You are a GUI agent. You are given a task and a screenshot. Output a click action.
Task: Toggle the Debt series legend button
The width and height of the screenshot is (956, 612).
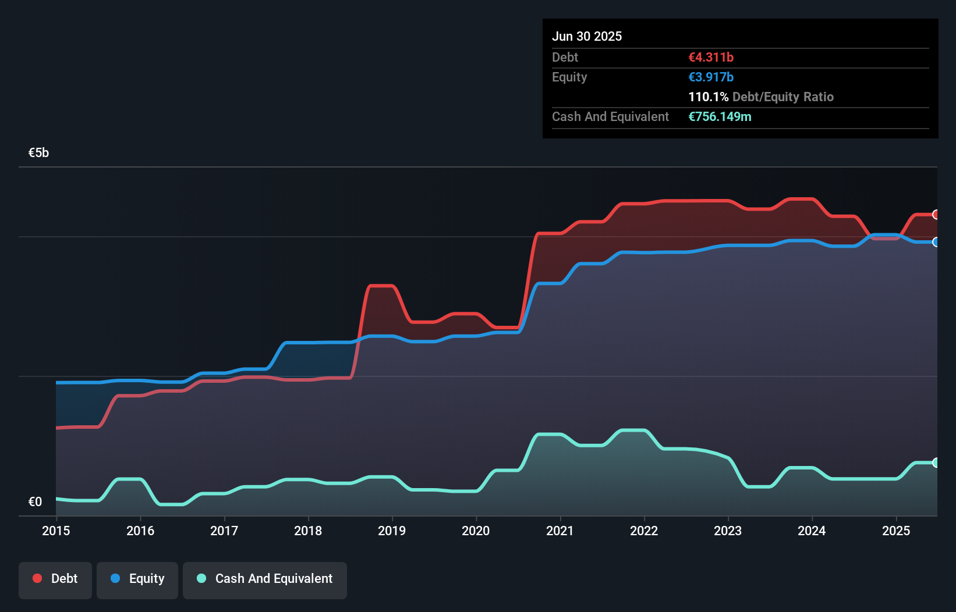click(55, 580)
